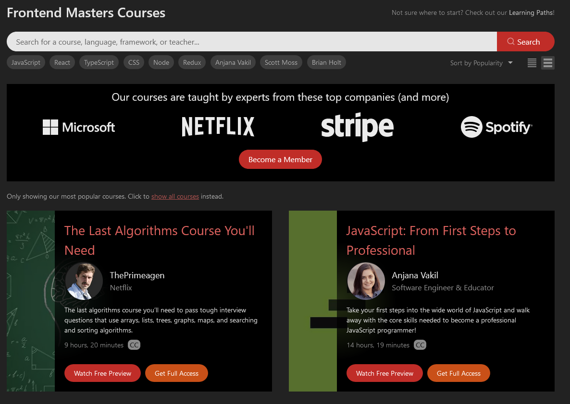Select the TypeScript filter tag

coord(99,62)
